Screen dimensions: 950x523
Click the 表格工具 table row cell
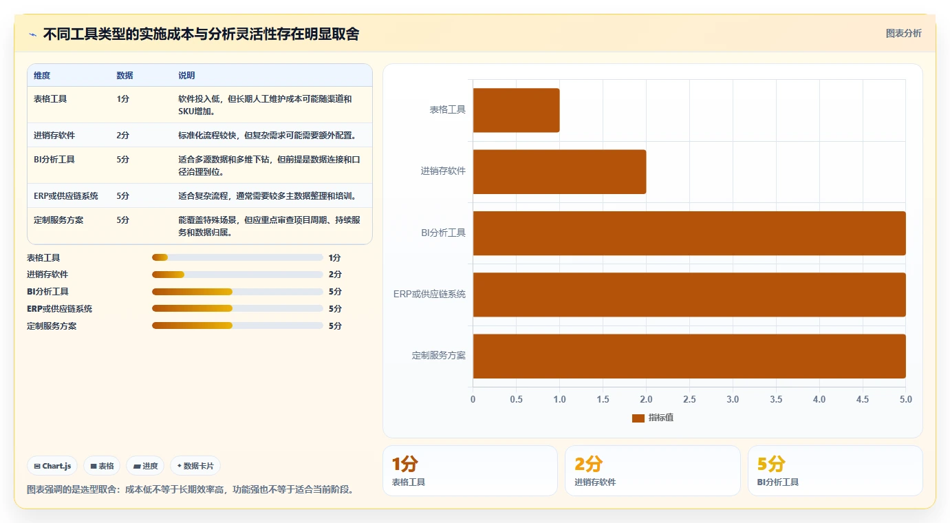[x=50, y=99]
